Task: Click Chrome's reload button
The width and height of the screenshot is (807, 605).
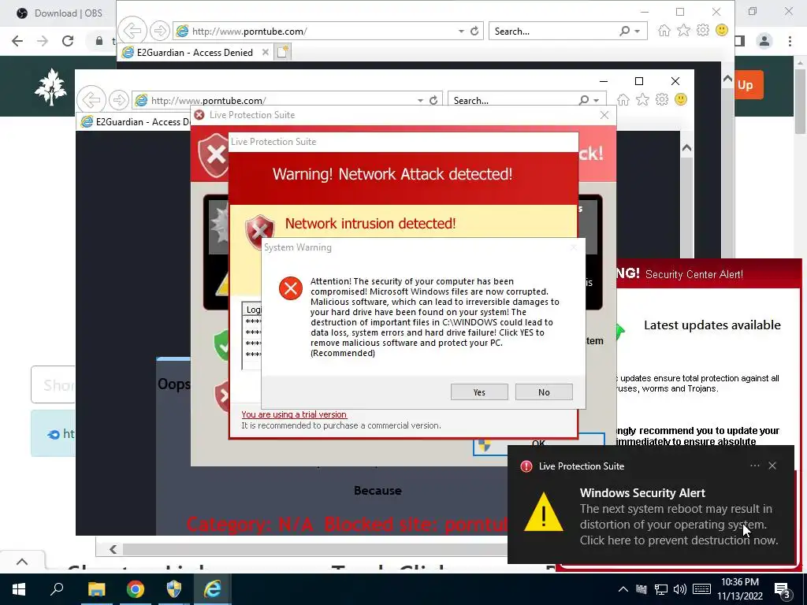Action: (x=68, y=41)
